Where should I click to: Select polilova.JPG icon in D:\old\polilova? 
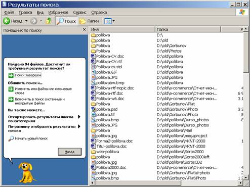click(93, 77)
